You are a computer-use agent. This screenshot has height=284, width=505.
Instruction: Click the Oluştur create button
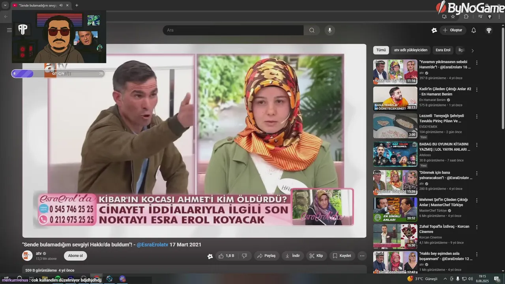click(x=453, y=30)
